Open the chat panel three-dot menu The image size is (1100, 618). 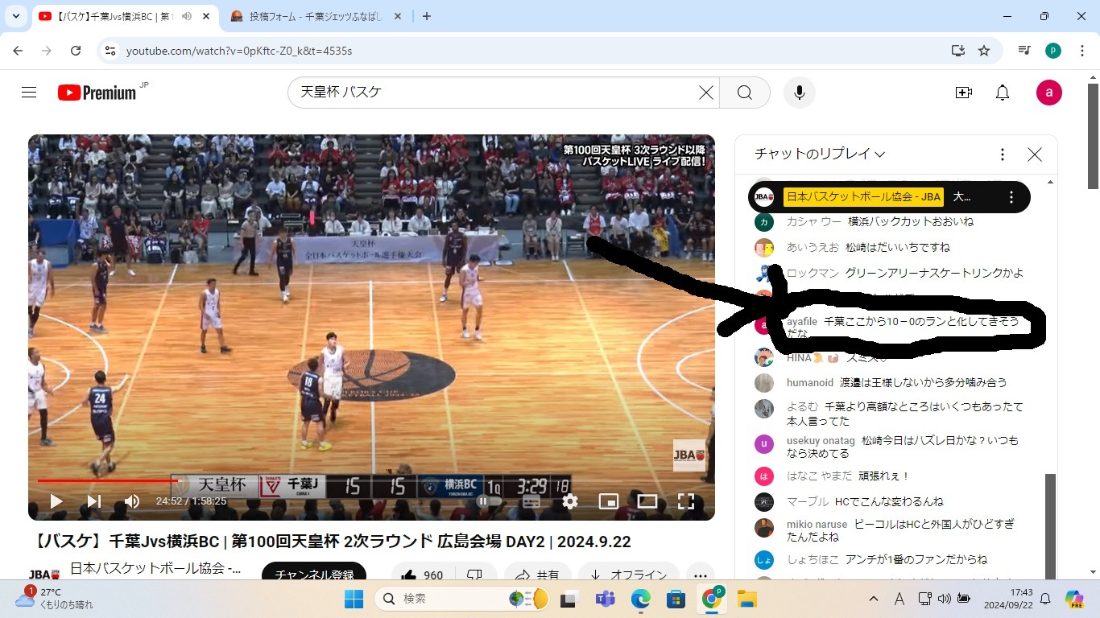click(1003, 154)
